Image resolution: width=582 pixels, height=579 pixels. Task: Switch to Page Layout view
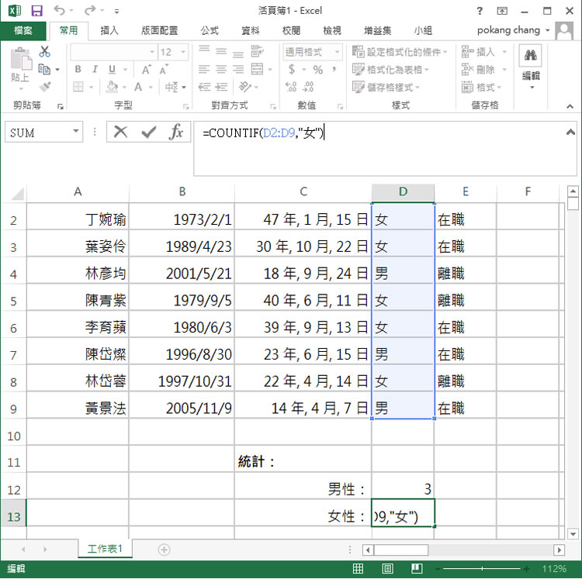(x=387, y=568)
